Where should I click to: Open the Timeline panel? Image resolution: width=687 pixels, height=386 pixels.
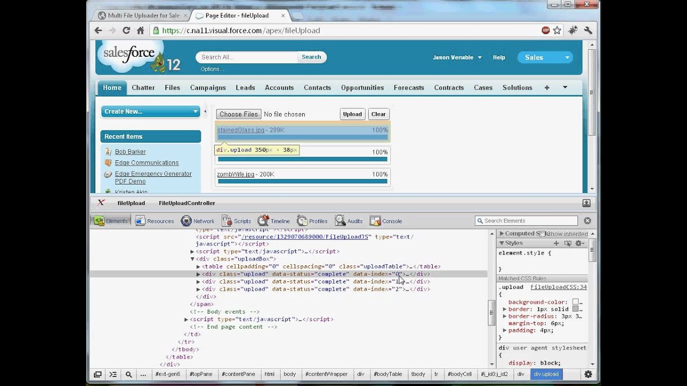pyautogui.click(x=274, y=221)
